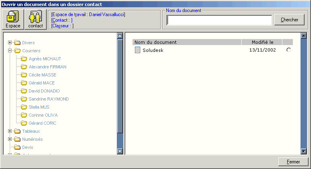Expand the Numérisés folder node
This screenshot has height=169, width=311.
point(10,139)
